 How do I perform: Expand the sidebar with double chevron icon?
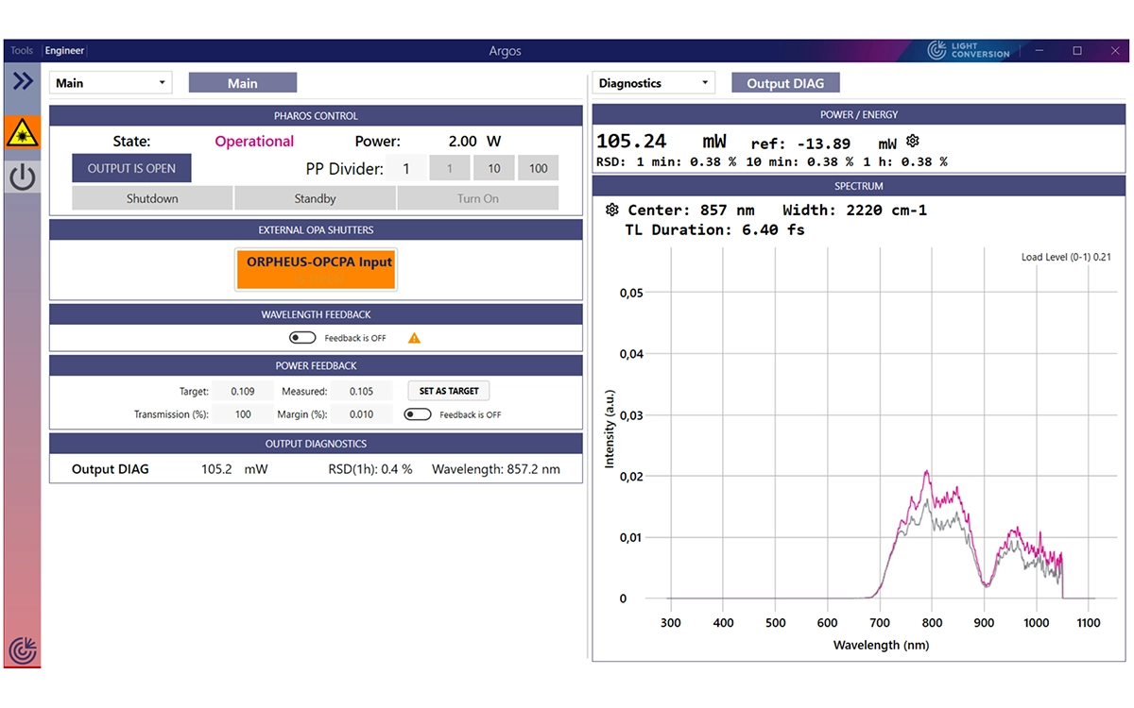[x=23, y=81]
